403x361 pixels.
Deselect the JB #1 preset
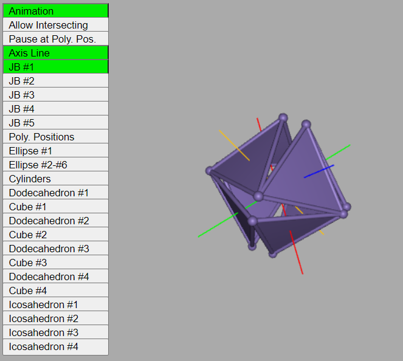point(55,67)
